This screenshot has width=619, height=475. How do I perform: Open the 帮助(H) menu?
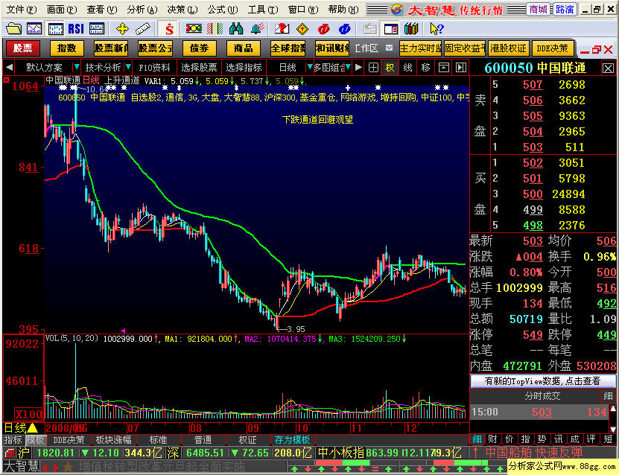click(343, 9)
